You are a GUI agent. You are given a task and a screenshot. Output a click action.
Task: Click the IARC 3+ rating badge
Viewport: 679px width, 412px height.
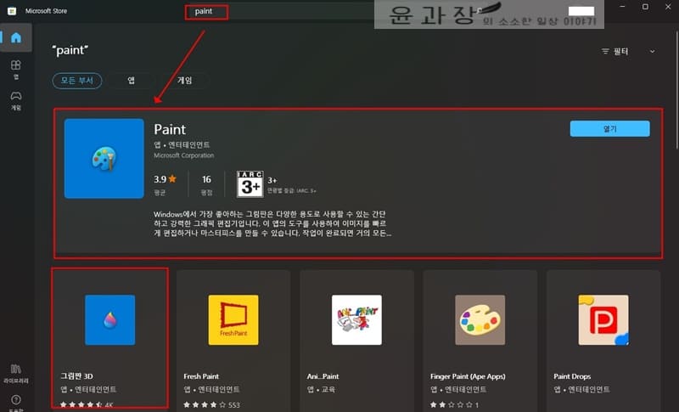pos(250,184)
